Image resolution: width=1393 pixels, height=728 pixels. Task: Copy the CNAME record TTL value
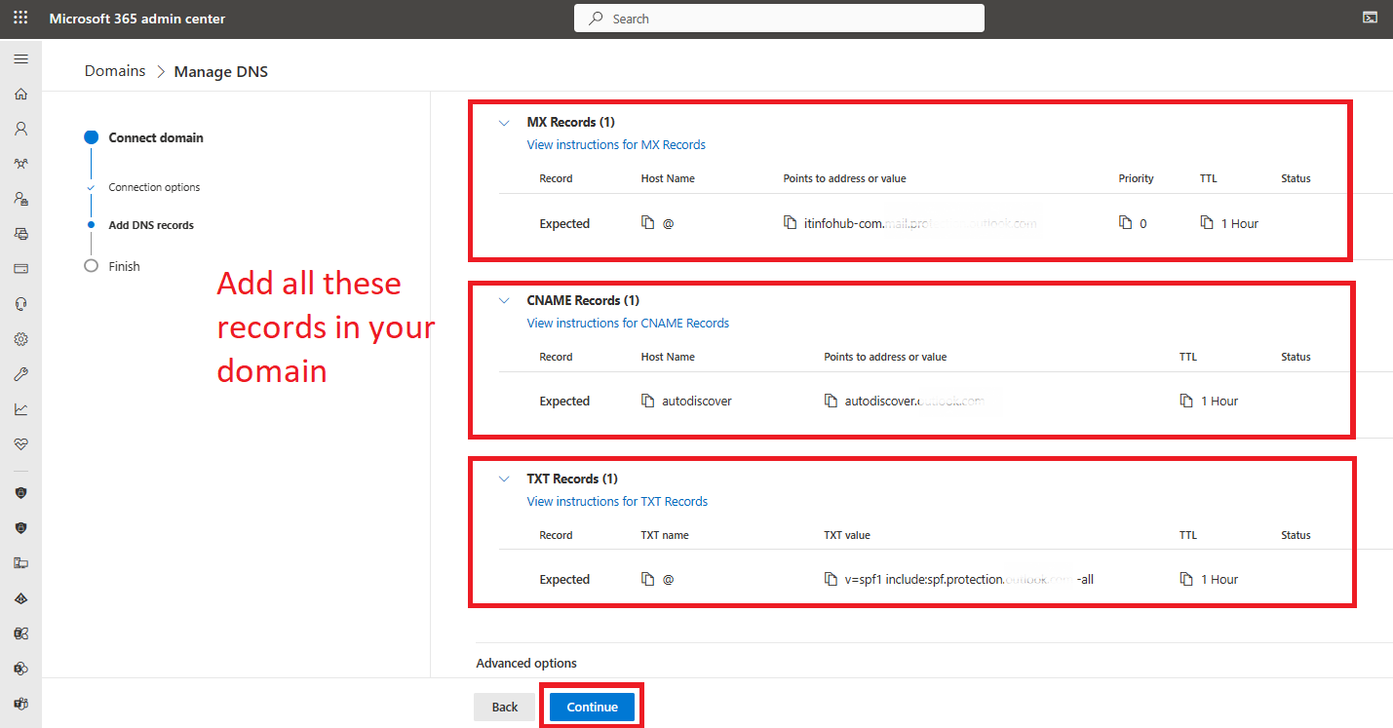(x=1186, y=401)
